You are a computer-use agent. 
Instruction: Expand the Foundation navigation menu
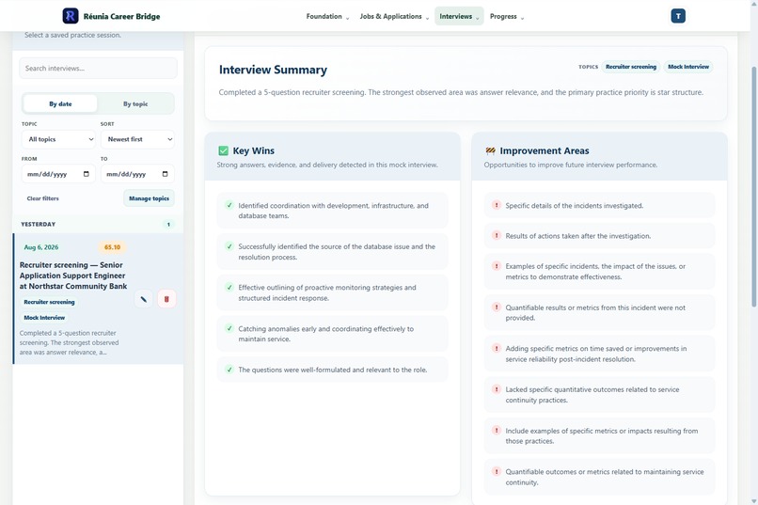(327, 16)
